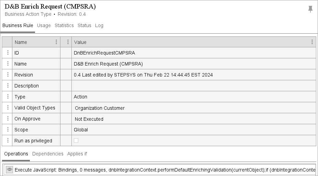Open the Name column options menu
The image size is (318, 176).
56,42
